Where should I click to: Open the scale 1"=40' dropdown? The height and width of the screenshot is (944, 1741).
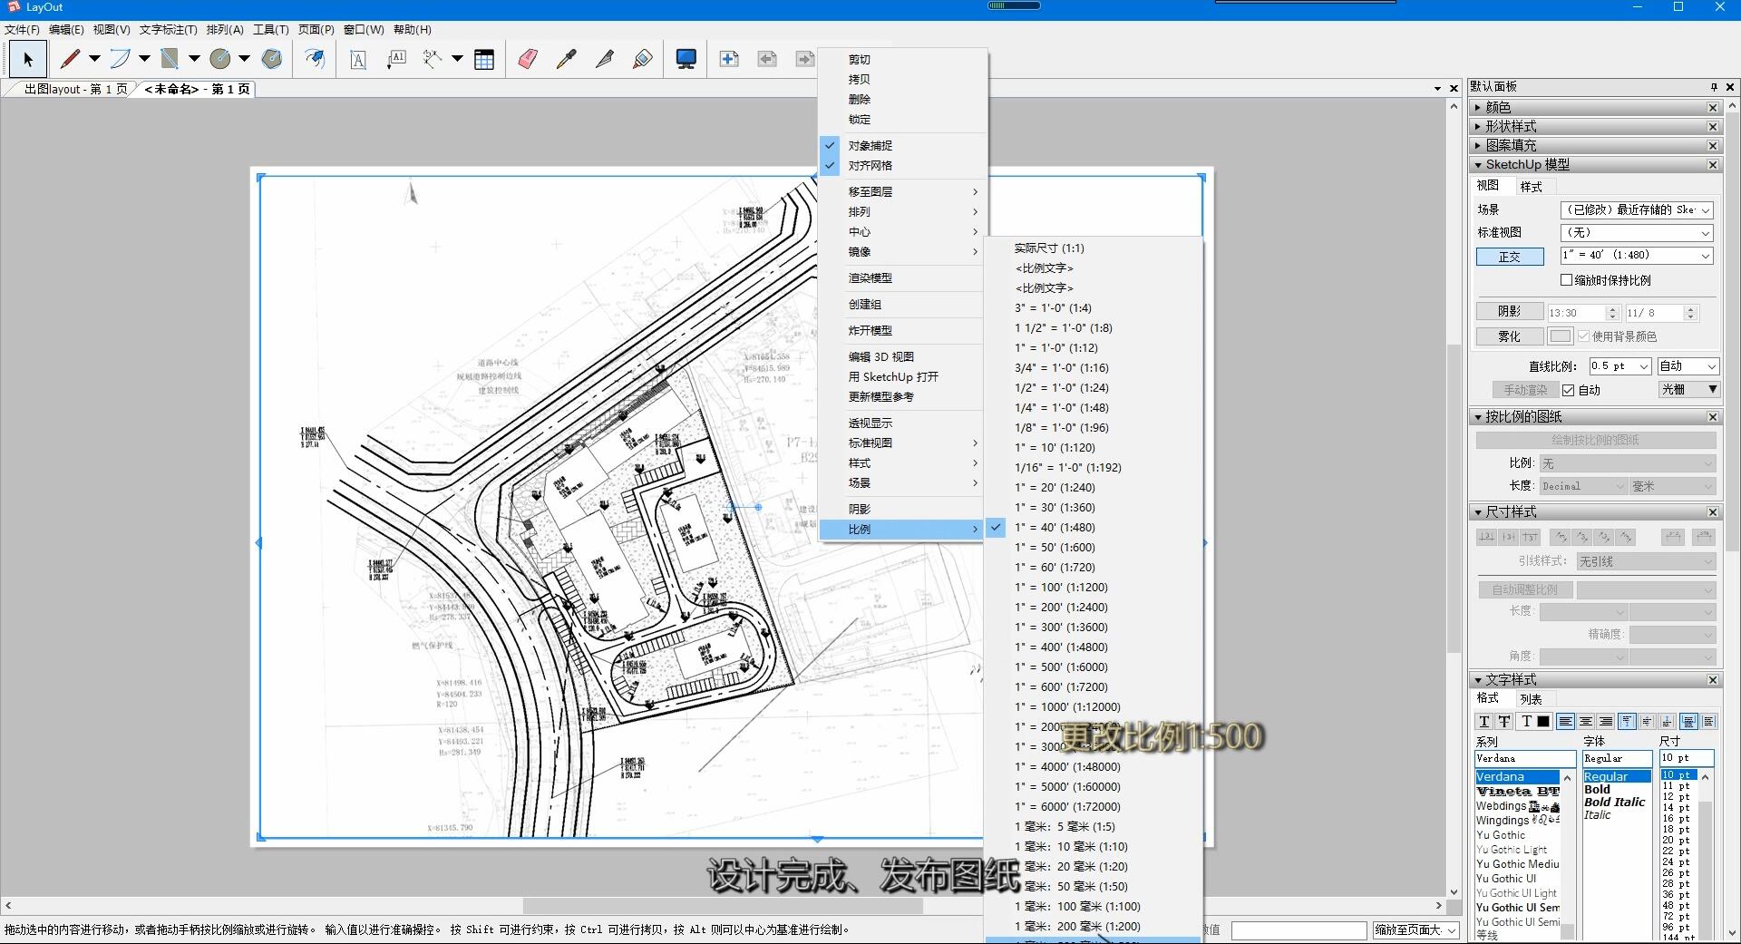click(1637, 256)
